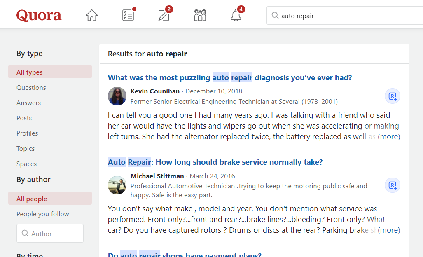Click the Author filter input field
The width and height of the screenshot is (423, 257).
pos(50,234)
